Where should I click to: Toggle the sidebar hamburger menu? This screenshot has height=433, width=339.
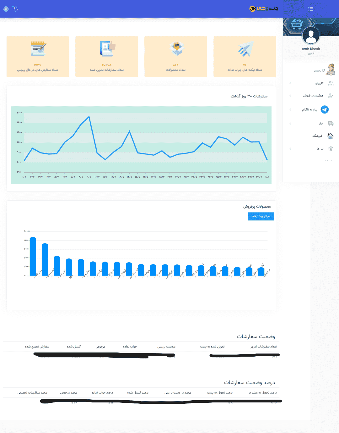click(x=311, y=9)
